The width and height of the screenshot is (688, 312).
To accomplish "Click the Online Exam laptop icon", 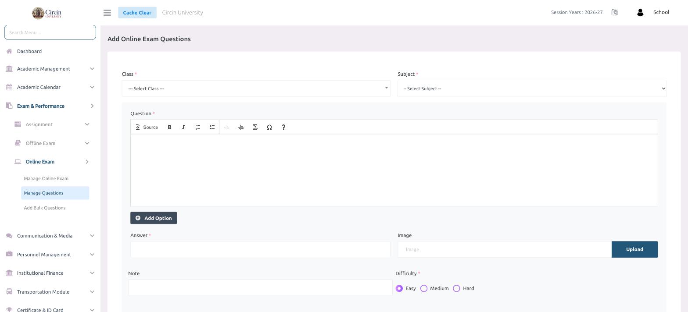I will [18, 162].
